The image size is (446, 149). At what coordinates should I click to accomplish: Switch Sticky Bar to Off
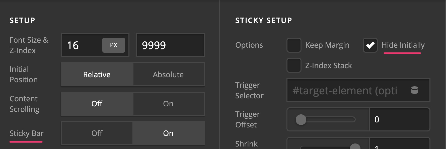pyautogui.click(x=97, y=133)
